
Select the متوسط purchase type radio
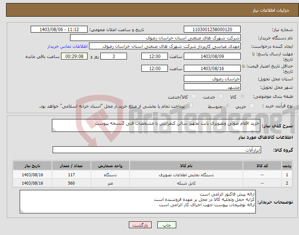point(227,105)
